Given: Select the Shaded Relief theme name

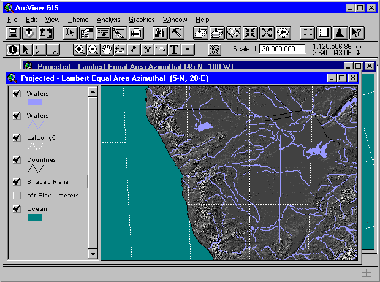Looking at the screenshot, I should [x=49, y=181].
